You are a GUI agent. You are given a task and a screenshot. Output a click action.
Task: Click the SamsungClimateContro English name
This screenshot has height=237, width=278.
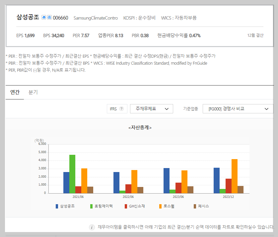click(x=96, y=18)
